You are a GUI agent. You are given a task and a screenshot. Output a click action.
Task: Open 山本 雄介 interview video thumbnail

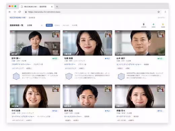(x=140, y=43)
